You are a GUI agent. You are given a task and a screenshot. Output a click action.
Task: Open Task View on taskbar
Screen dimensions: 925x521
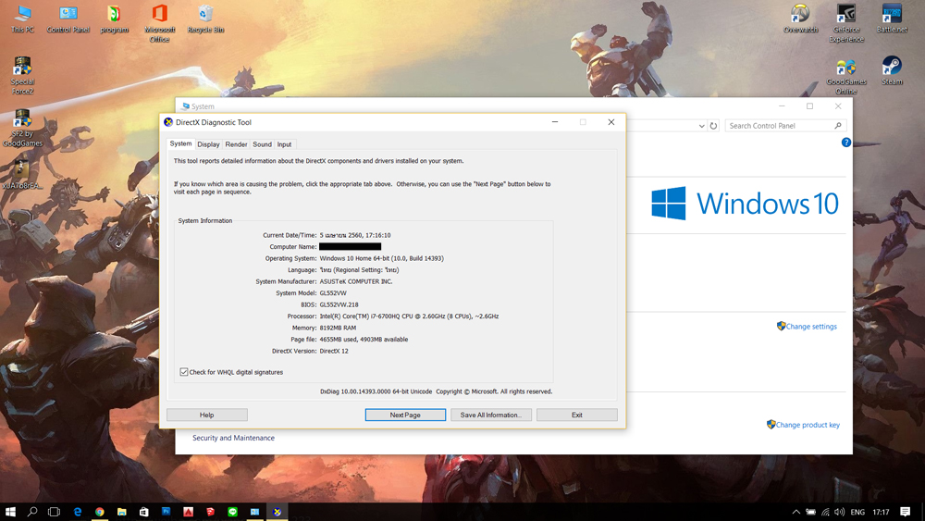55,512
